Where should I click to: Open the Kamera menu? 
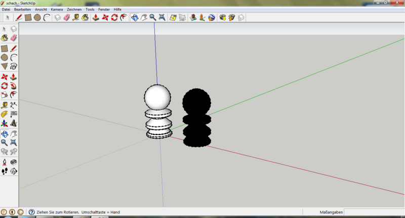[57, 10]
